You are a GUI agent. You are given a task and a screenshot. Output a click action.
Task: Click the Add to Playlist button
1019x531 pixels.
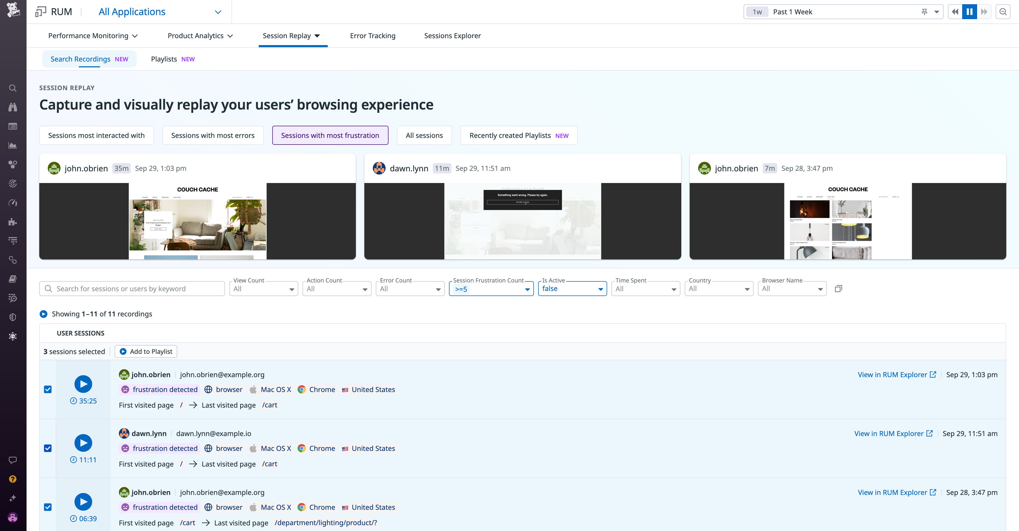point(146,351)
